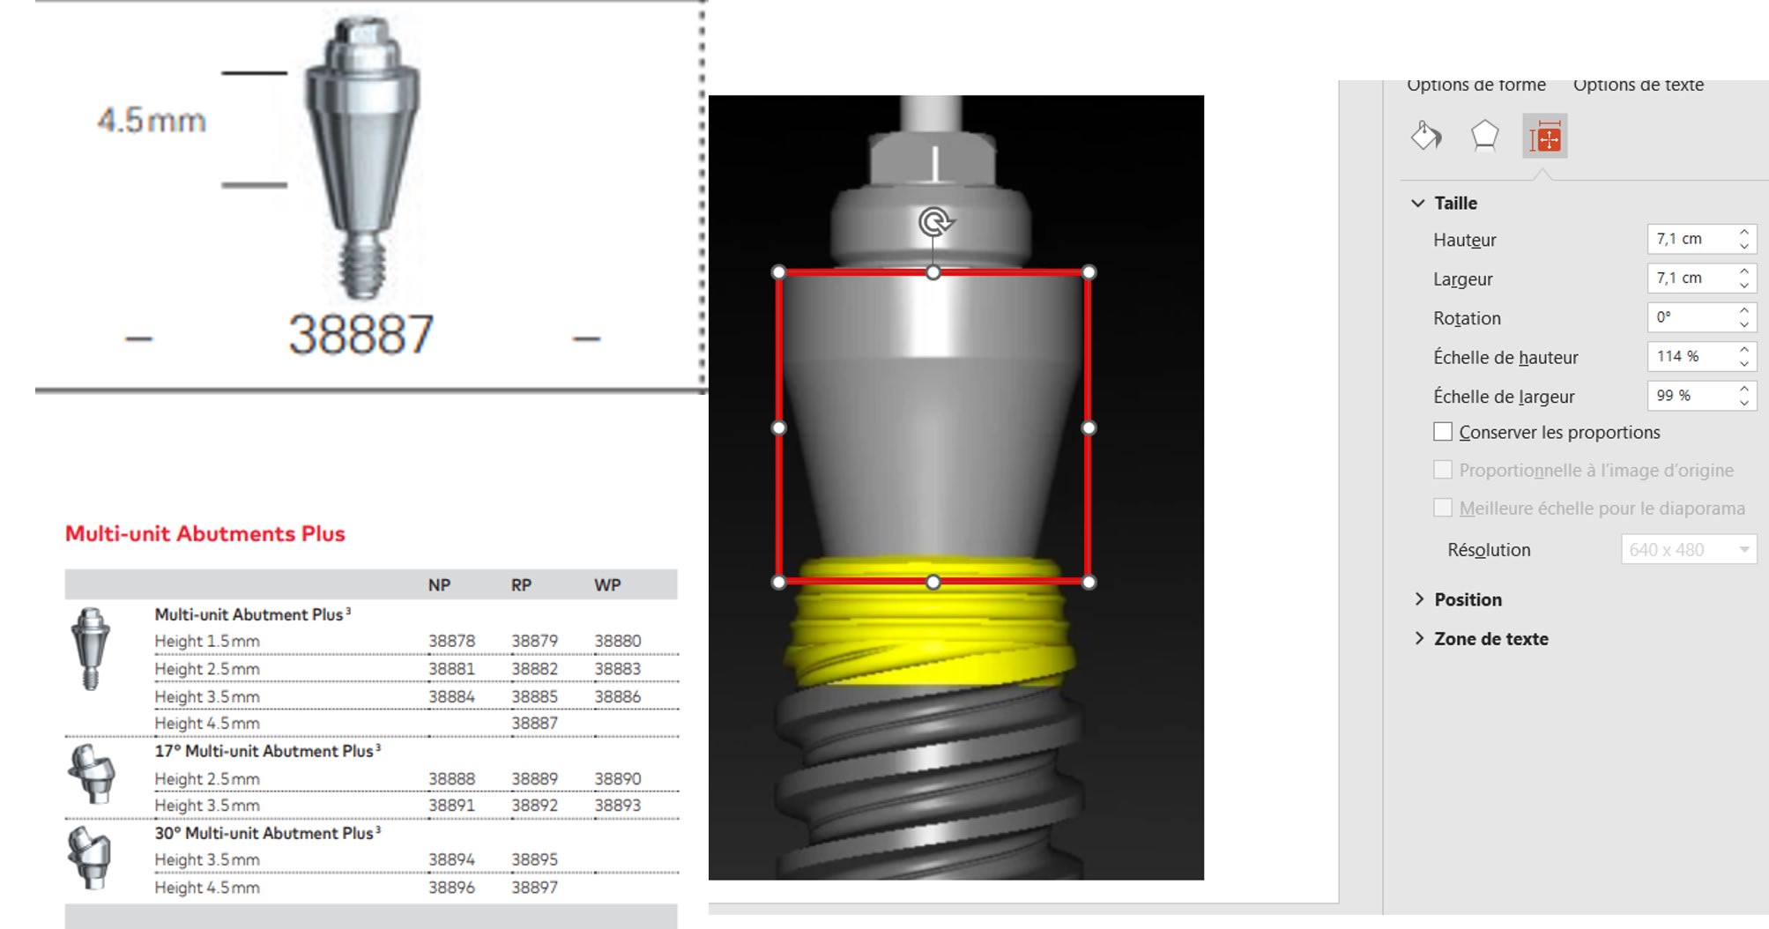
Task: Switch to the Options de texte tab
Action: (x=1638, y=85)
